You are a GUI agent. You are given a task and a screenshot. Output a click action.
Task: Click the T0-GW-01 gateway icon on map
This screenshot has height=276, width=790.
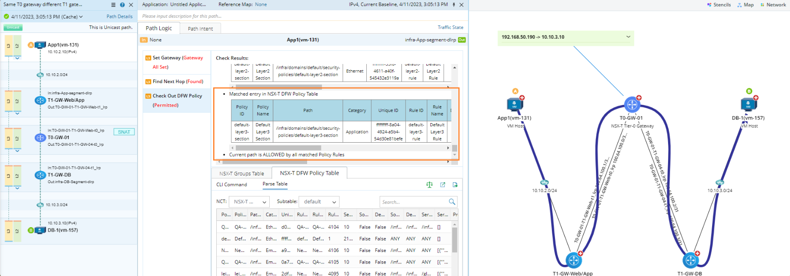632,105
